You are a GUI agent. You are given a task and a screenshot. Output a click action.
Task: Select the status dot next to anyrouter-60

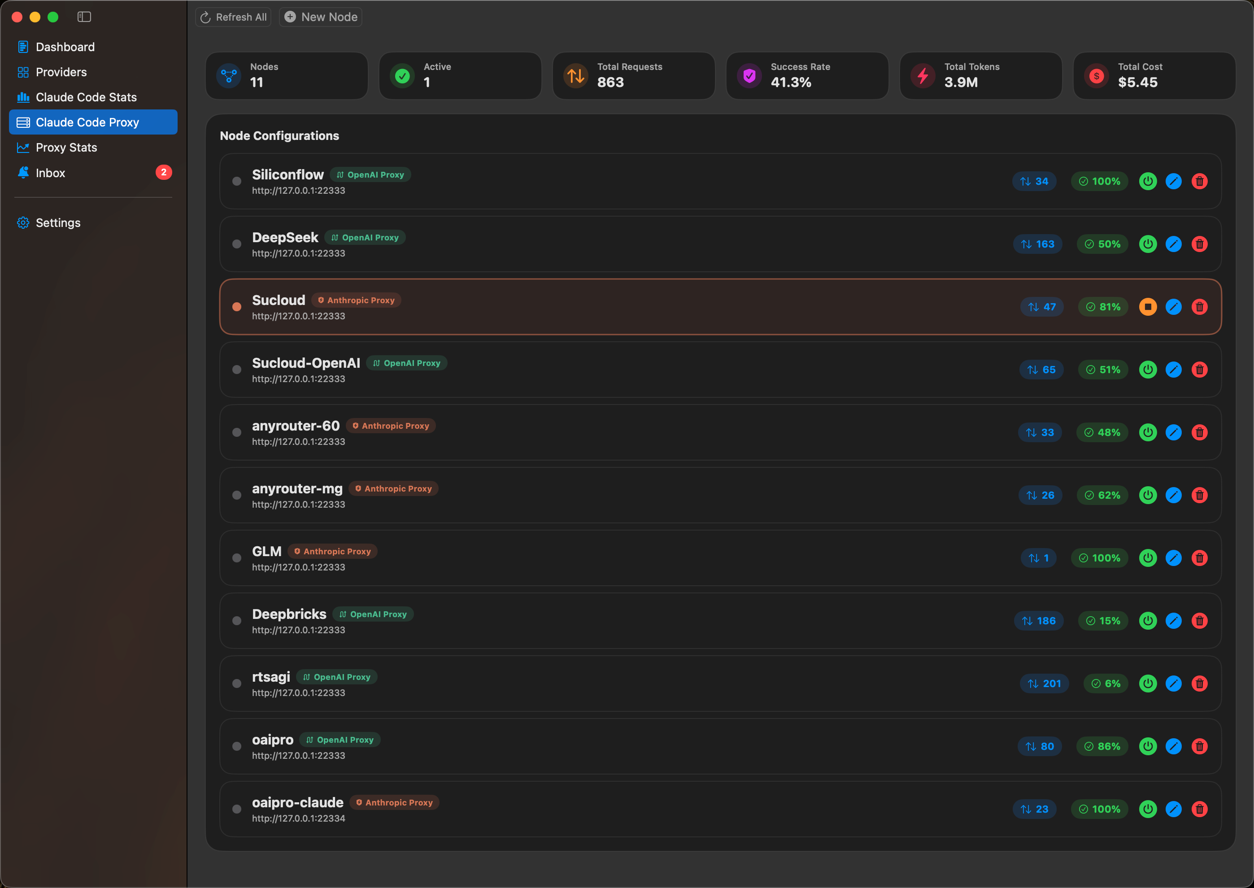[x=237, y=432]
